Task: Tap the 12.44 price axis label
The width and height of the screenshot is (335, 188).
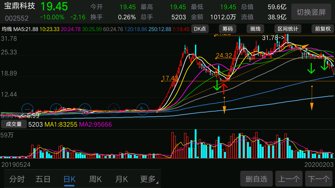Action: coord(9,95)
